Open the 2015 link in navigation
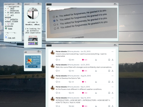 (12, 8)
